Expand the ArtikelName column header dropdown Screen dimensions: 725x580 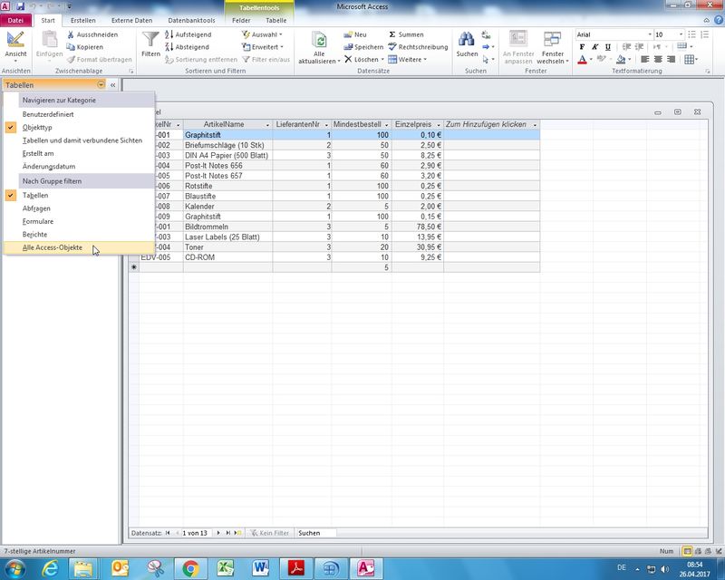pyautogui.click(x=266, y=124)
